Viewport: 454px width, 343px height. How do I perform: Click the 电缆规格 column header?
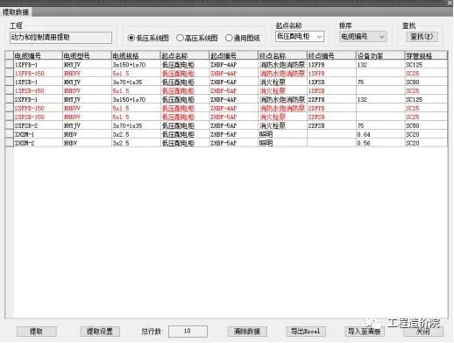[x=136, y=55]
